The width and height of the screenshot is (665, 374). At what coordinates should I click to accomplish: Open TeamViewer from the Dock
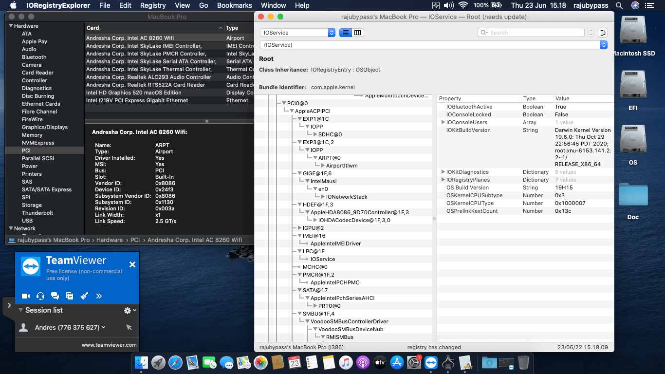(431, 363)
